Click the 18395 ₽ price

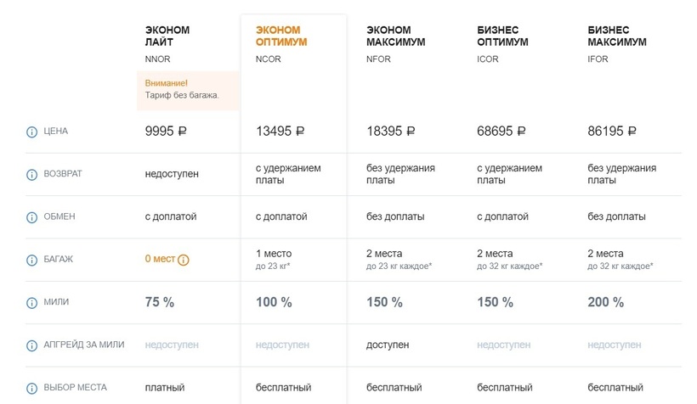click(391, 132)
